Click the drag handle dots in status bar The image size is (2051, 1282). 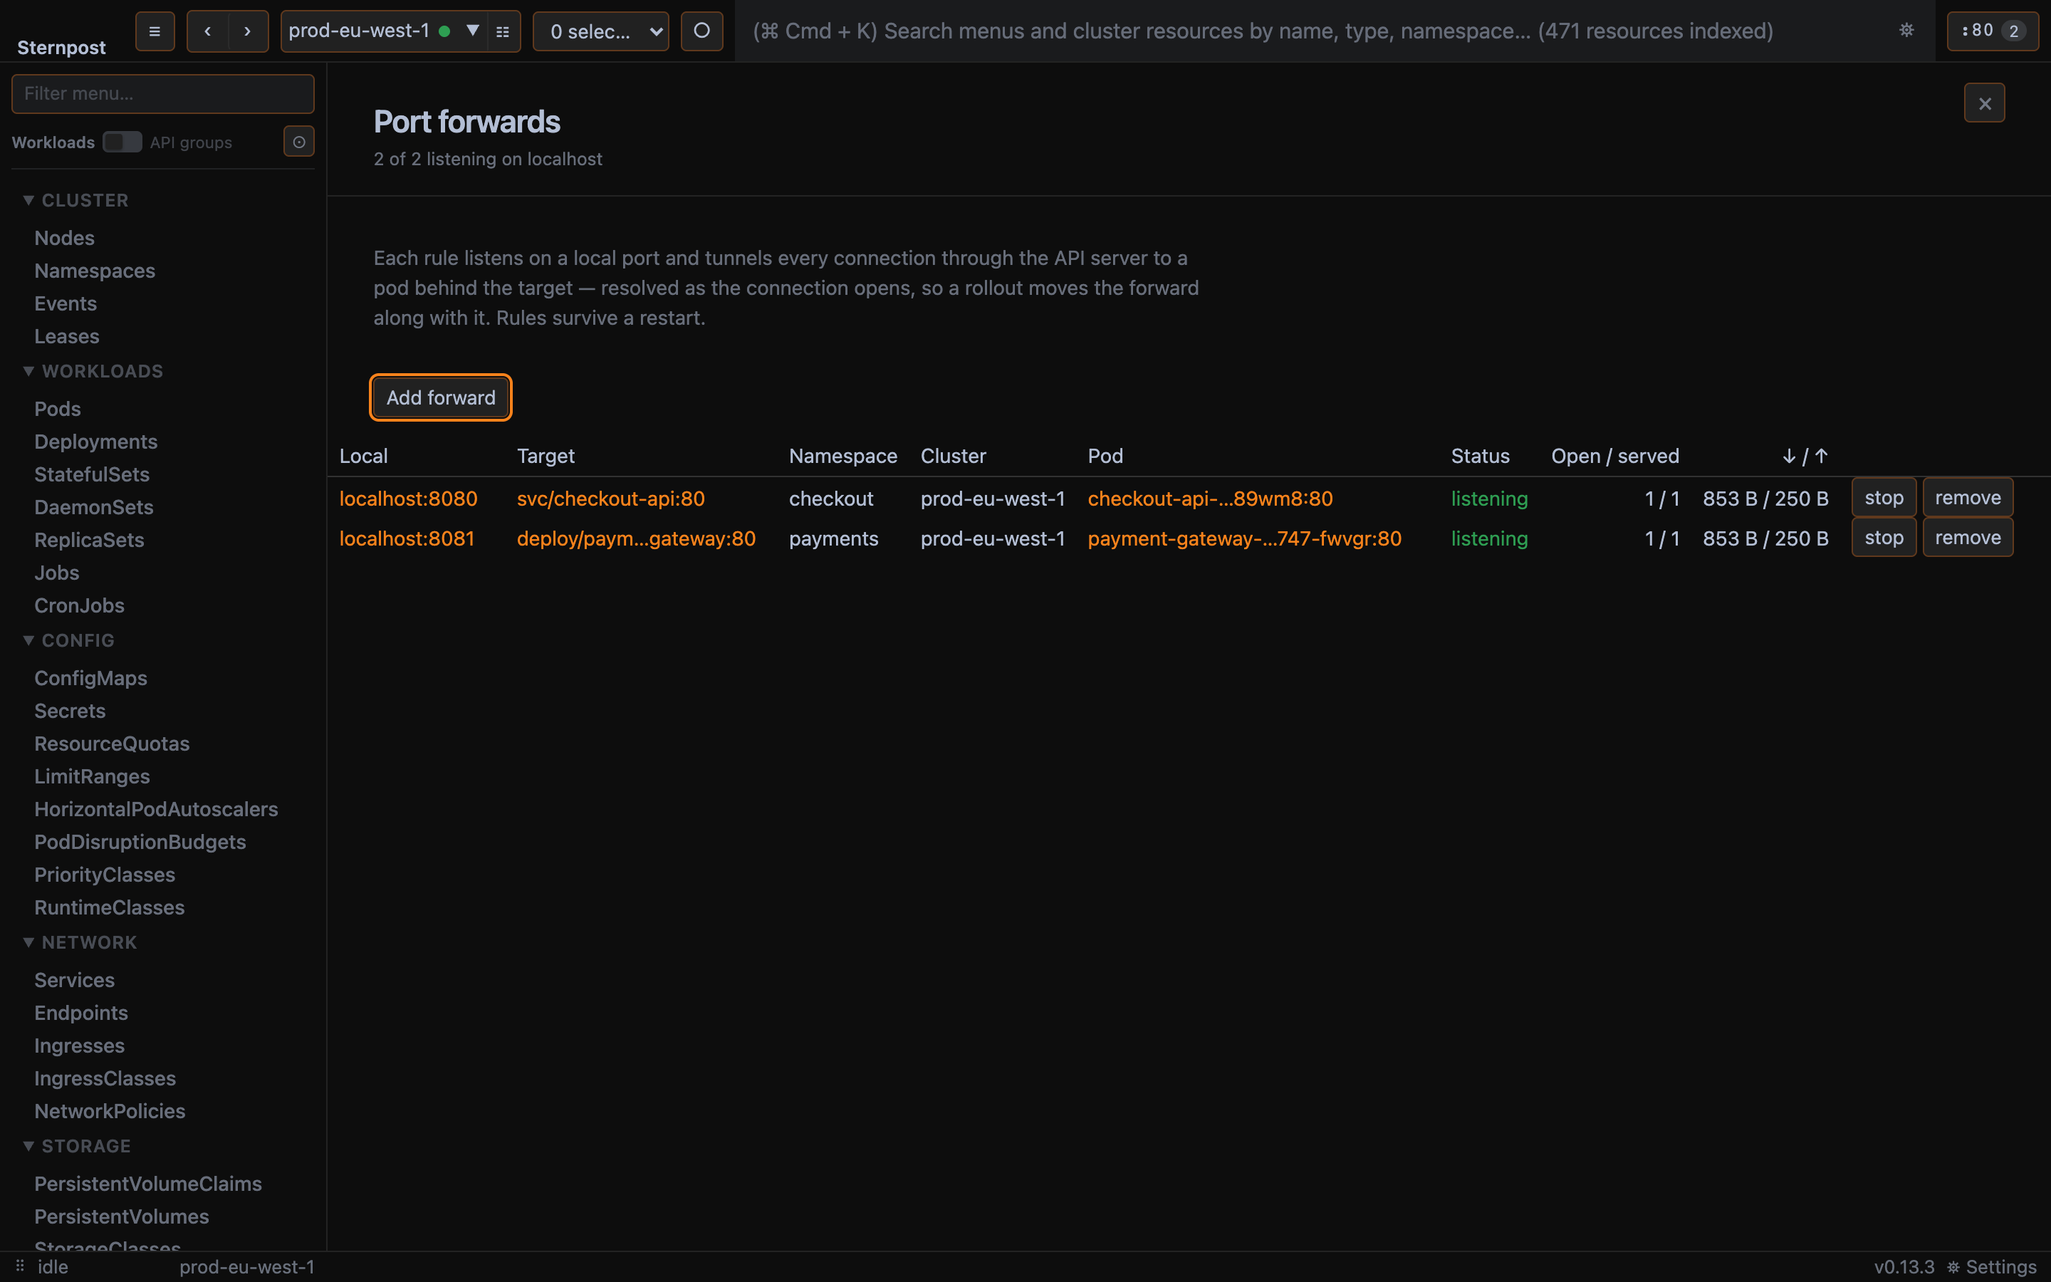point(19,1266)
